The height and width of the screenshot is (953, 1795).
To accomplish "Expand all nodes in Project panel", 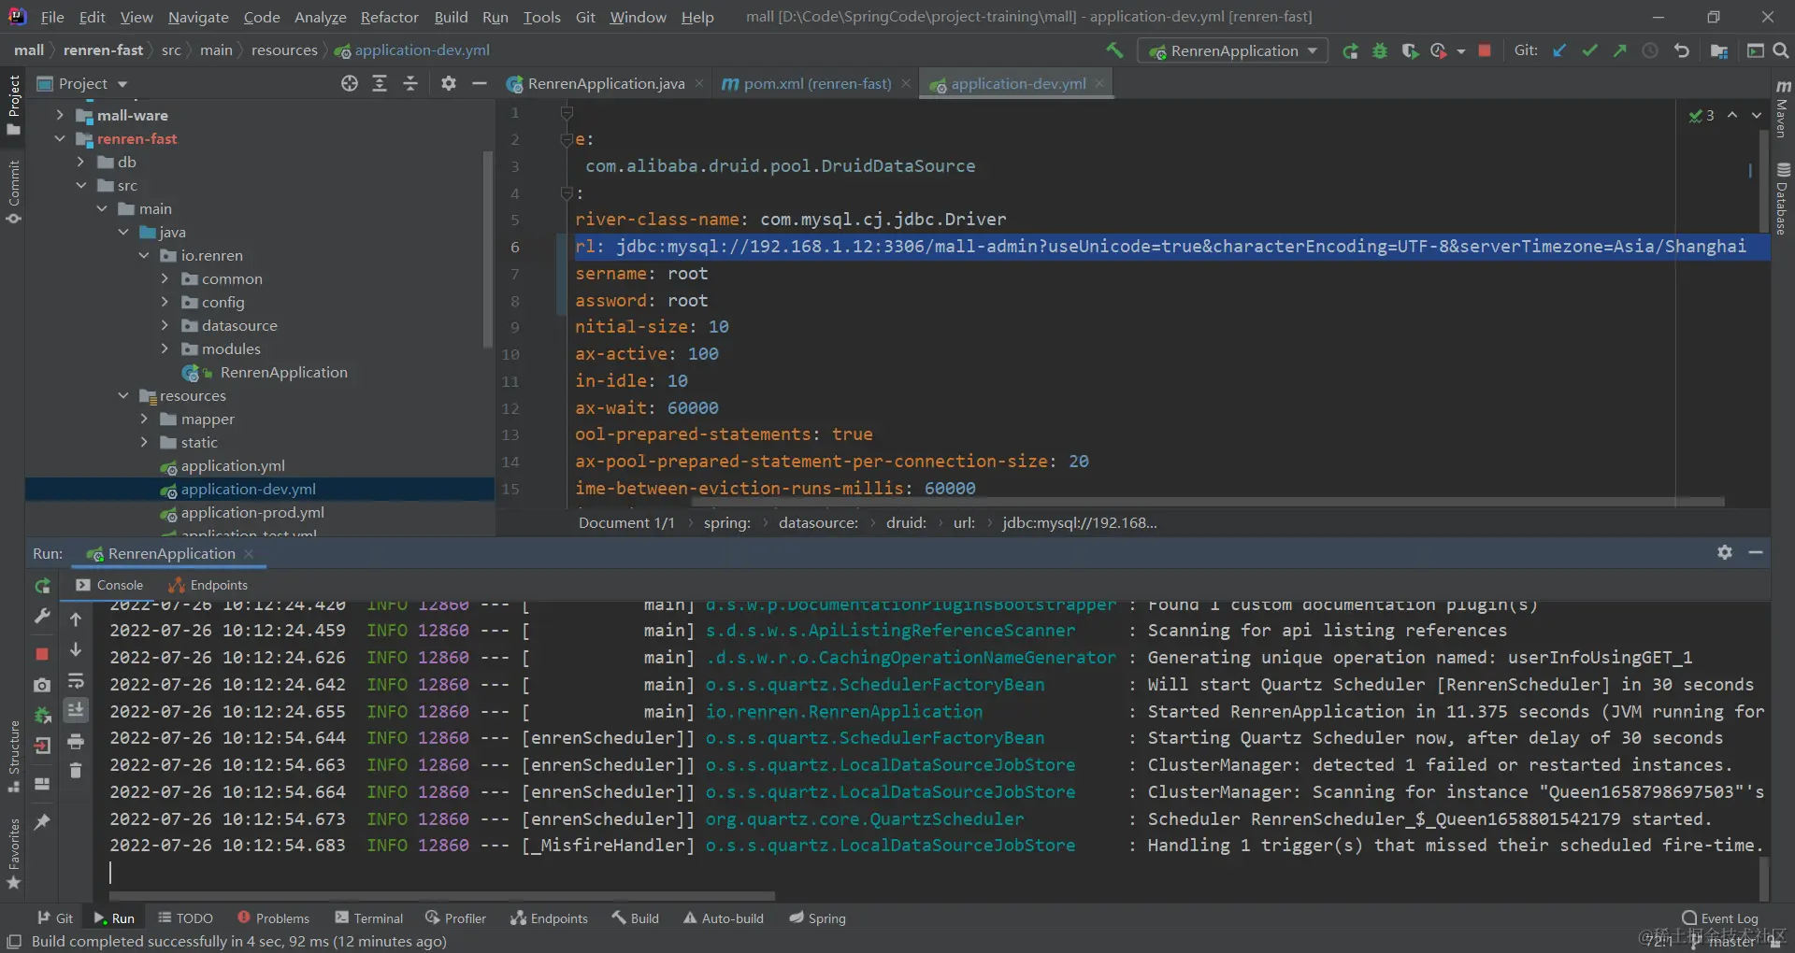I will click(x=380, y=83).
